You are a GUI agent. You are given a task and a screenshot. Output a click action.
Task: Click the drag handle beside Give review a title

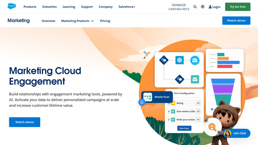coord(169,112)
